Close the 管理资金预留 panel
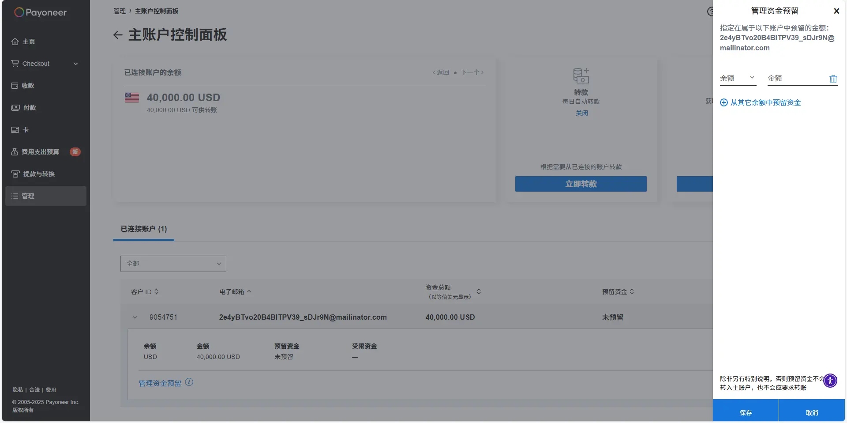 click(x=836, y=11)
